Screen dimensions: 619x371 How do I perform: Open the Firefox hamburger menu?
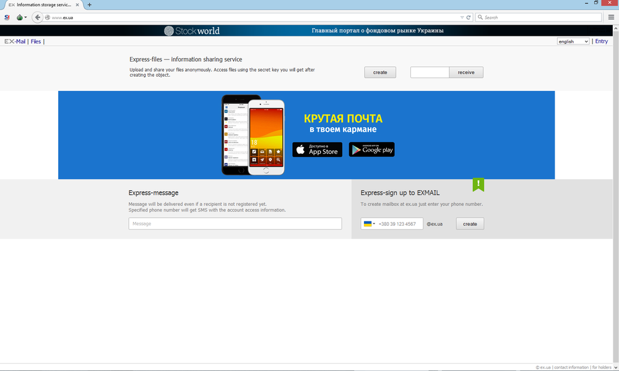click(x=611, y=17)
